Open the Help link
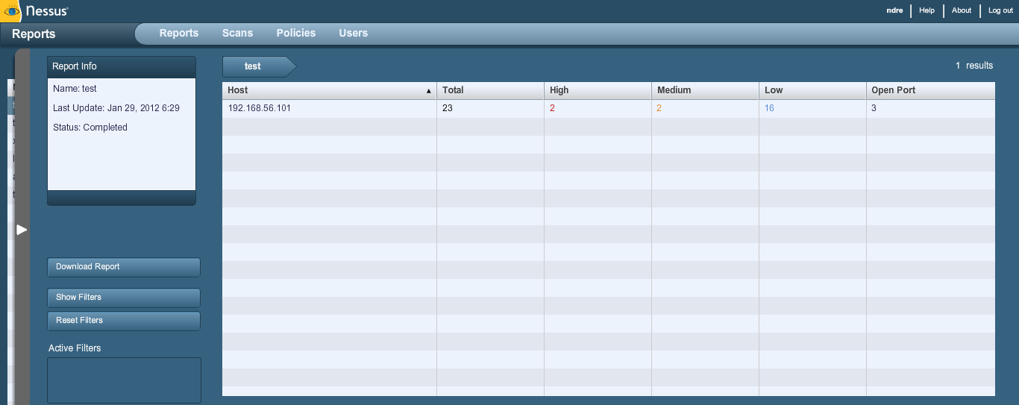This screenshot has height=405, width=1019. [926, 10]
